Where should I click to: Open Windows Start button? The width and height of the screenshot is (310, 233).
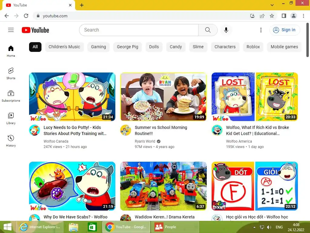pos(8,227)
